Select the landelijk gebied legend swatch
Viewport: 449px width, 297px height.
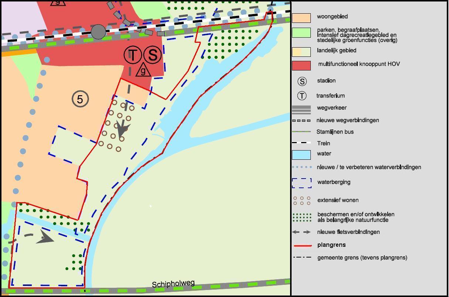pos(301,52)
